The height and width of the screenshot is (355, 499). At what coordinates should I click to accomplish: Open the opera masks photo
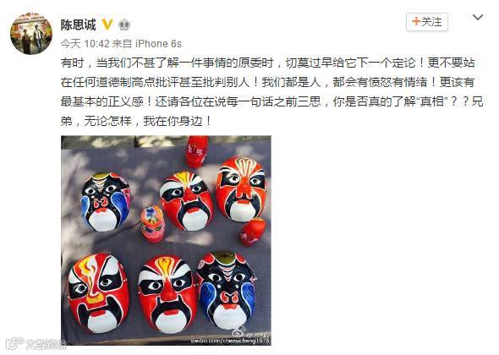(166, 241)
